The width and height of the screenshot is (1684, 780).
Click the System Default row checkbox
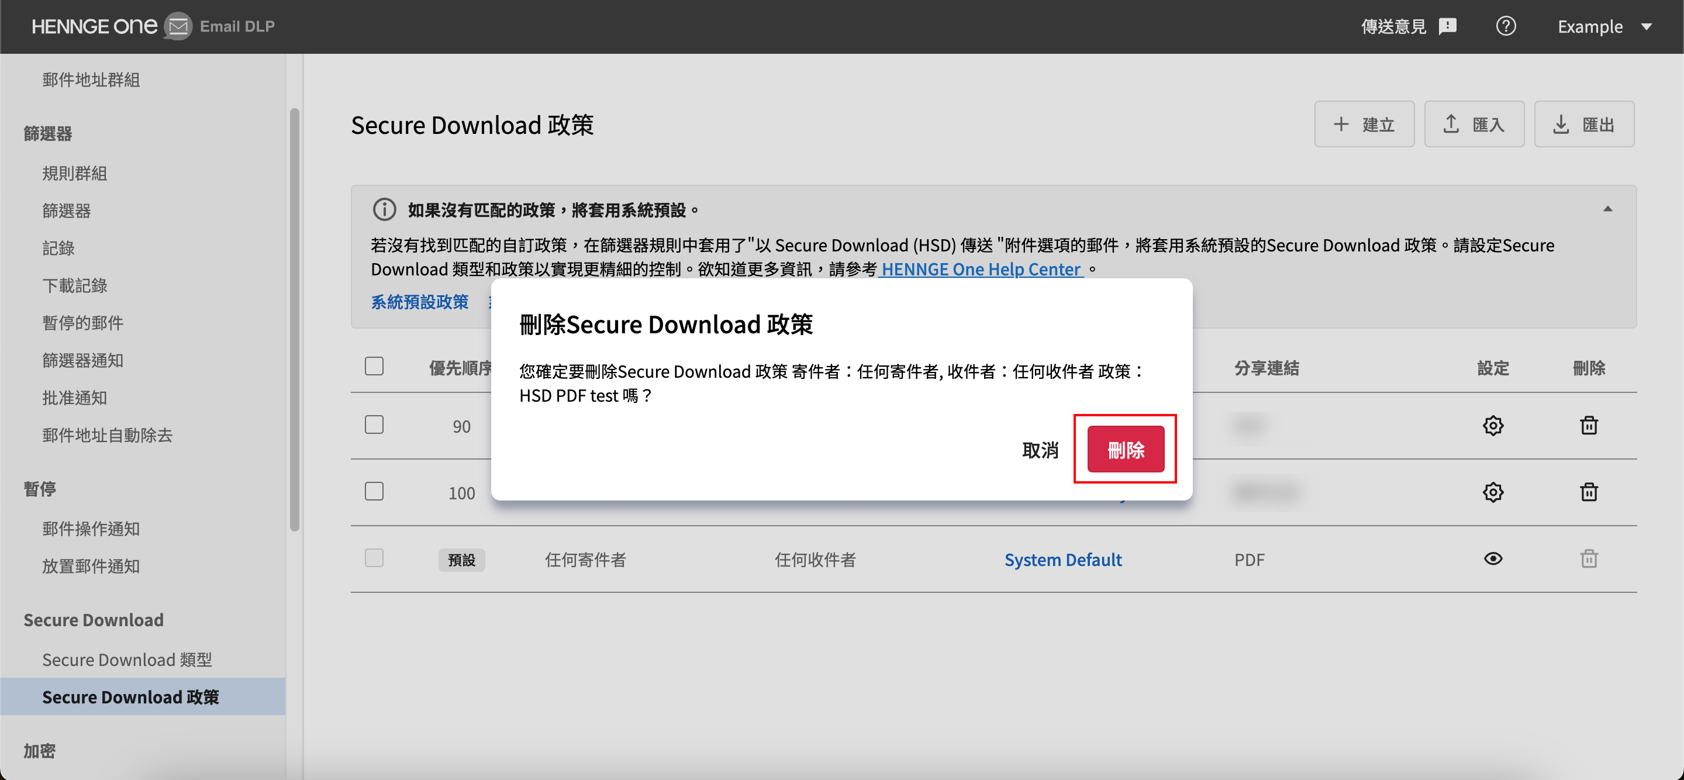click(374, 558)
